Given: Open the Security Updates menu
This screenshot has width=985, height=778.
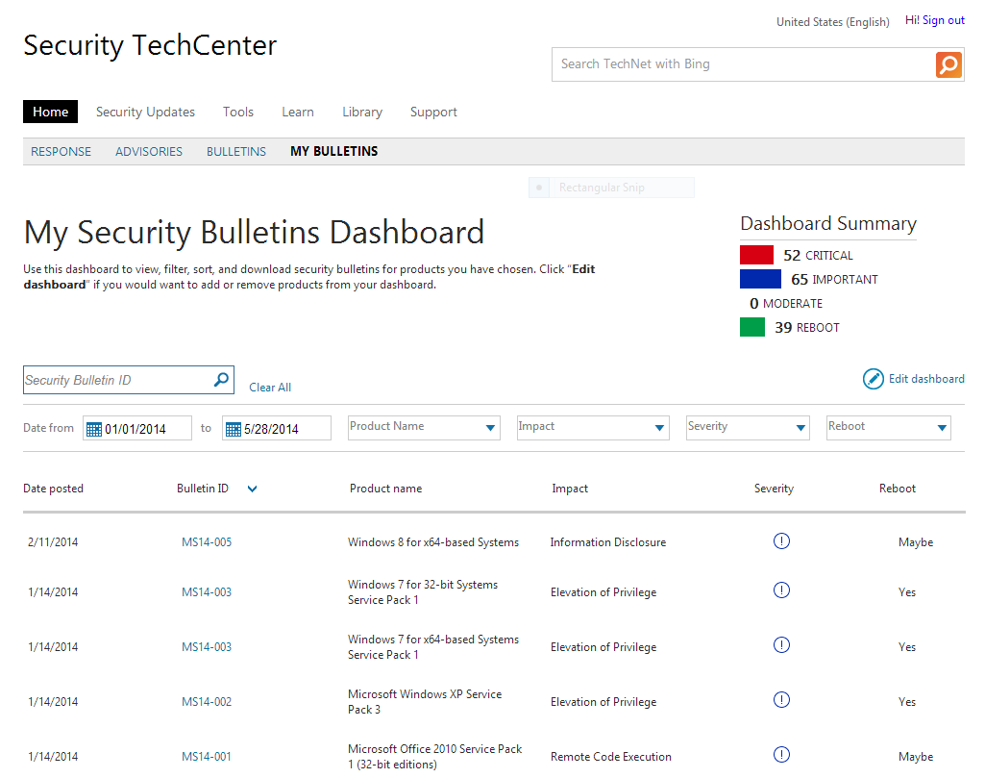Looking at the screenshot, I should point(145,112).
